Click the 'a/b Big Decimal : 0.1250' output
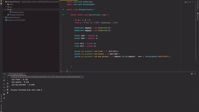 pos(23,85)
